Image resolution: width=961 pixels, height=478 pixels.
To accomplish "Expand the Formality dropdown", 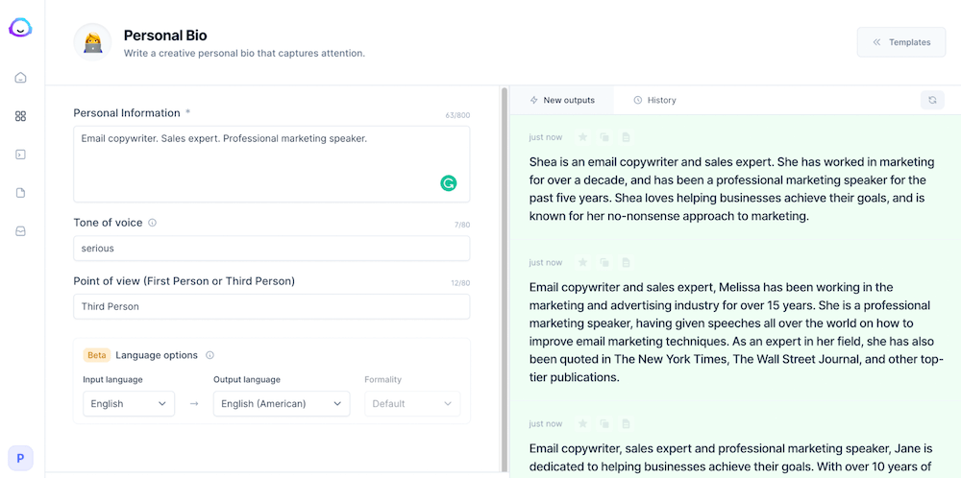I will 411,404.
